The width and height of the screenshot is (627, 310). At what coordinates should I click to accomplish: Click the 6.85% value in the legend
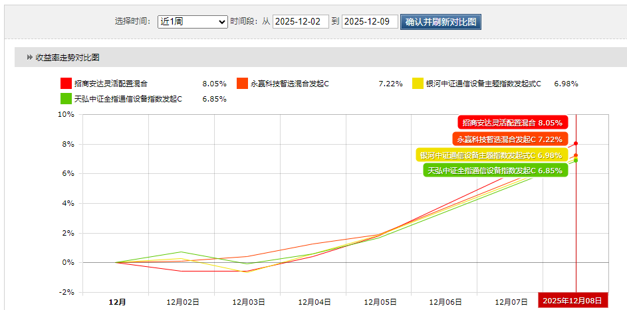pyautogui.click(x=214, y=99)
